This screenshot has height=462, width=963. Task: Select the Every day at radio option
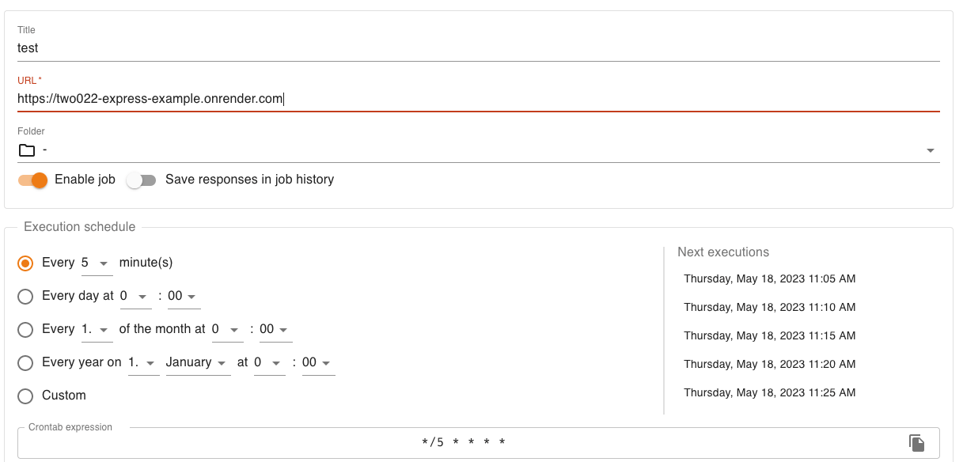click(25, 297)
